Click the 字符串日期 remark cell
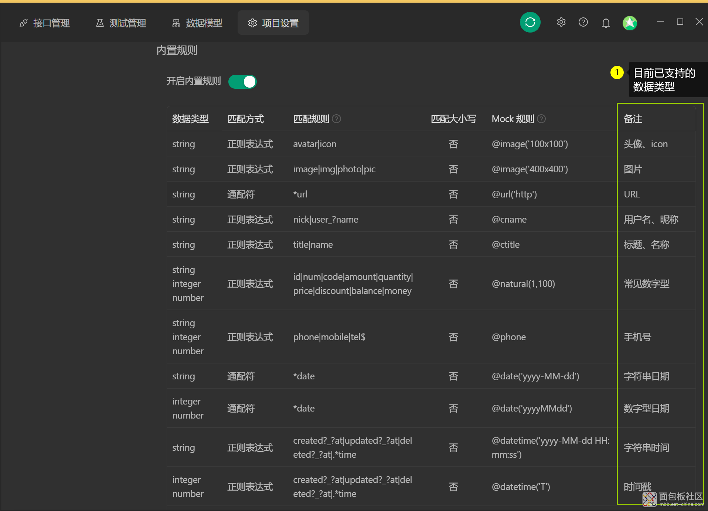The height and width of the screenshot is (511, 708). (x=646, y=376)
